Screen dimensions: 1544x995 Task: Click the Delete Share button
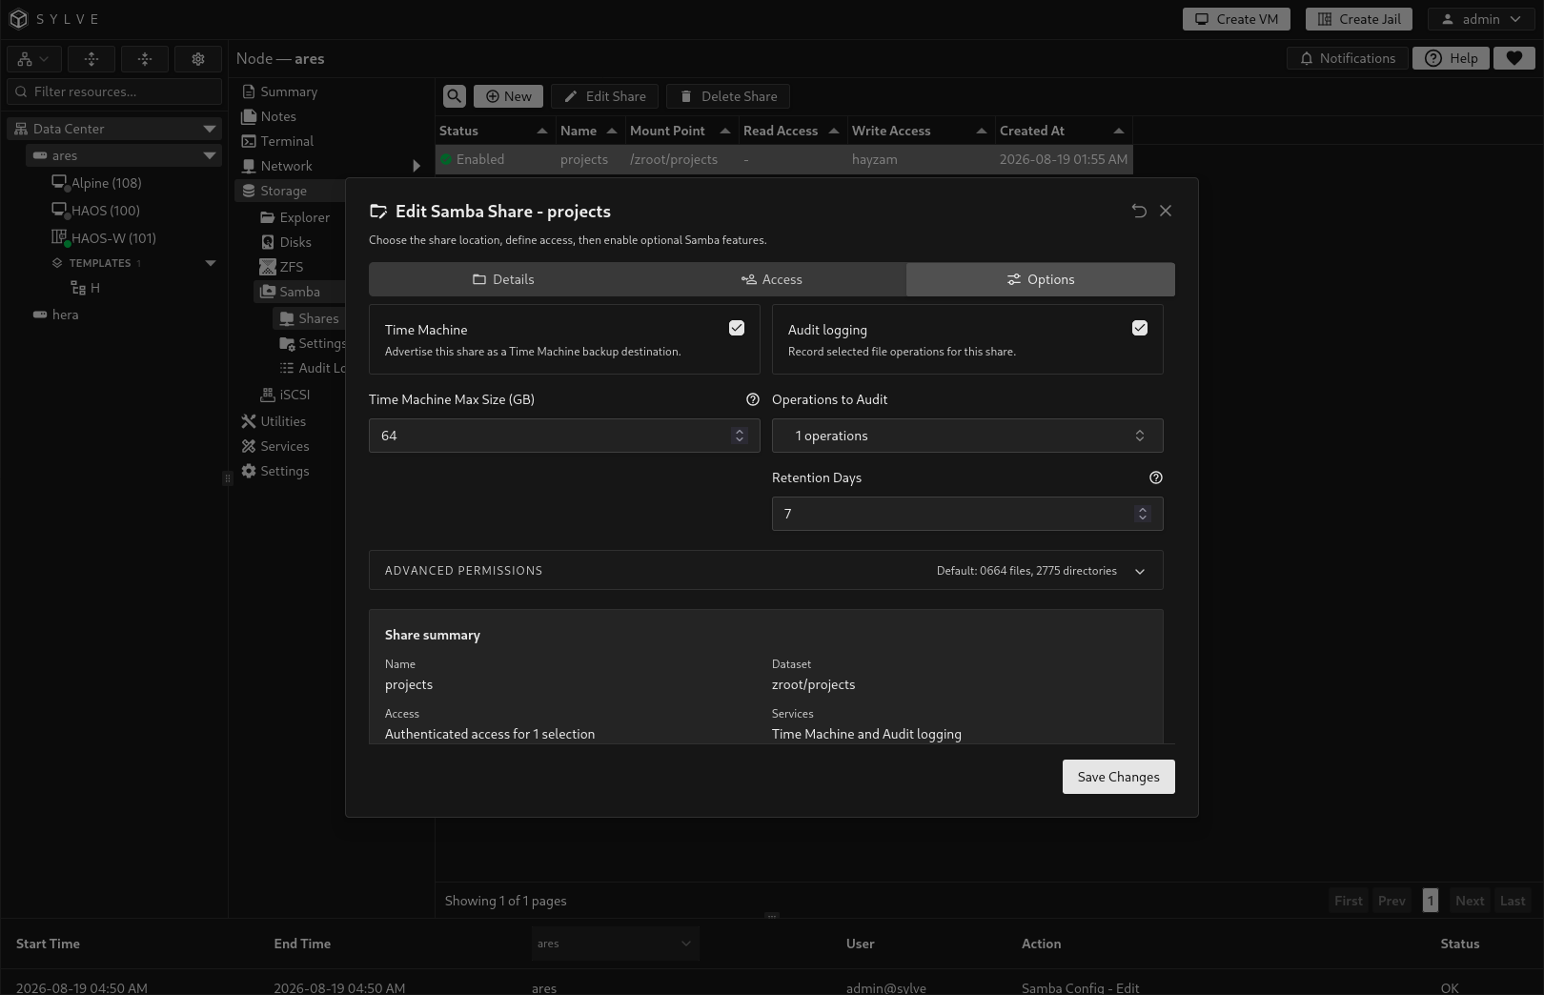[x=728, y=96]
